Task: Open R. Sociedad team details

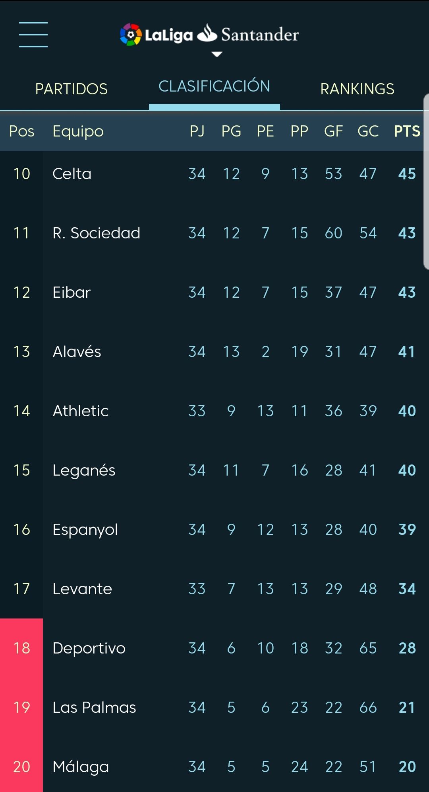Action: (x=96, y=233)
